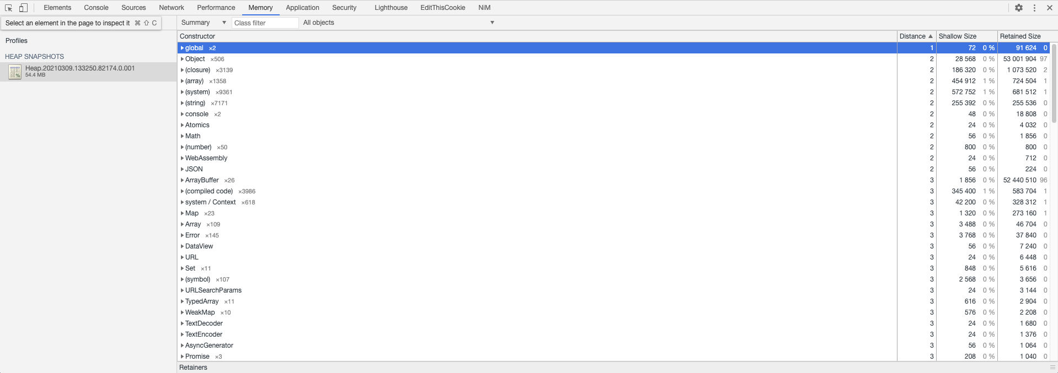Expand the (closure) constructor row
The image size is (1058, 373).
click(182, 70)
